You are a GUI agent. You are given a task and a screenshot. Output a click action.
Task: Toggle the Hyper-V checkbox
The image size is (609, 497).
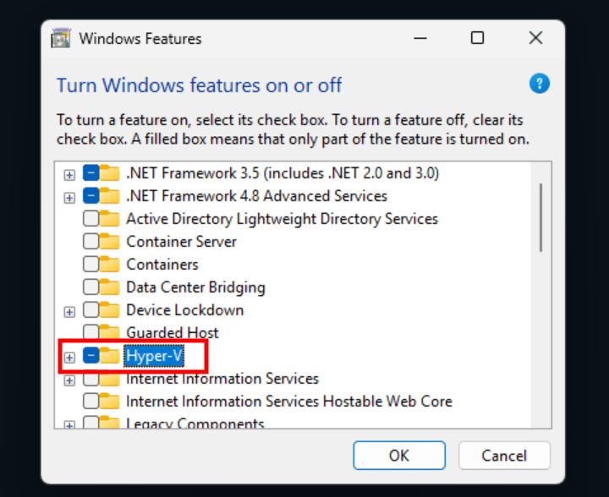coord(91,357)
